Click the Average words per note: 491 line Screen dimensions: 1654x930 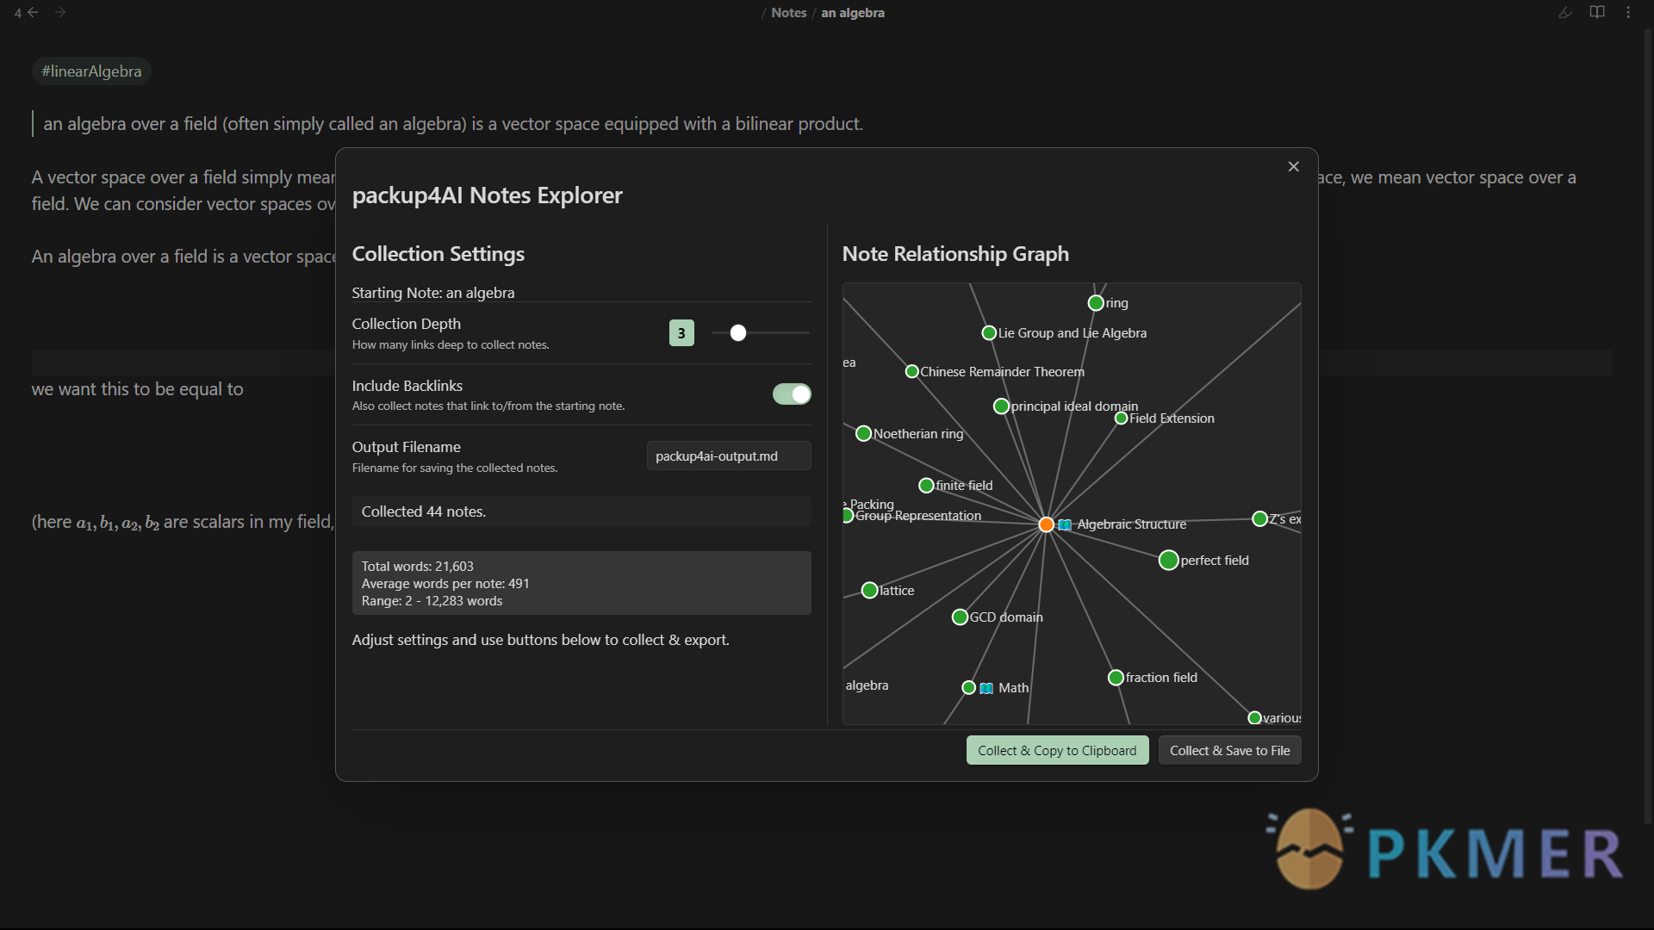pyautogui.click(x=445, y=584)
